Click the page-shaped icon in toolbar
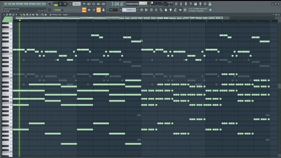Image resolution: width=281 pixels, height=158 pixels. pyautogui.click(x=166, y=10)
